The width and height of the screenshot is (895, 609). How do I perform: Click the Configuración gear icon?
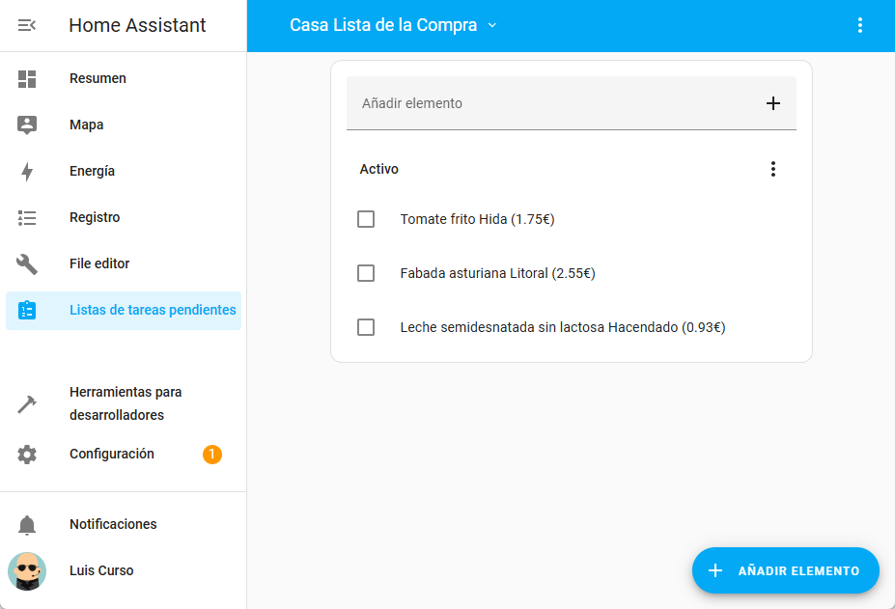pyautogui.click(x=27, y=455)
